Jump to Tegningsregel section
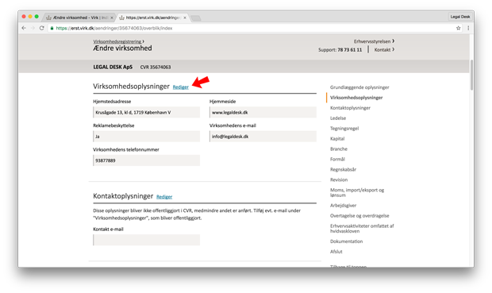This screenshot has width=492, height=293. click(344, 129)
